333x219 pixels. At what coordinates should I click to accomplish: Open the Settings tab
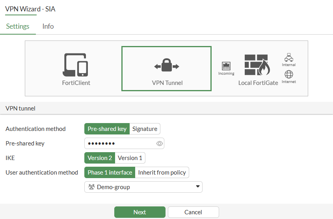tap(18, 26)
